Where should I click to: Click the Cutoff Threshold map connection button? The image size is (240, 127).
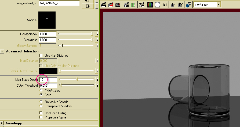click(x=97, y=86)
